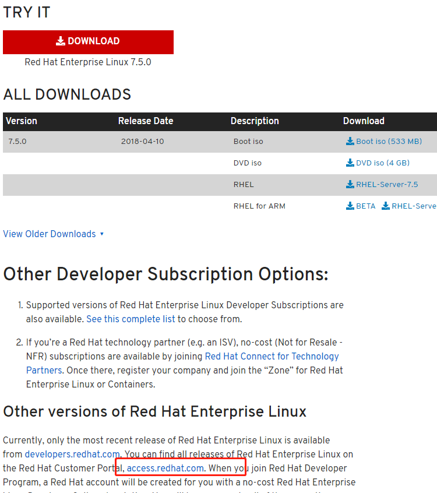Click the Version column header

[22, 121]
